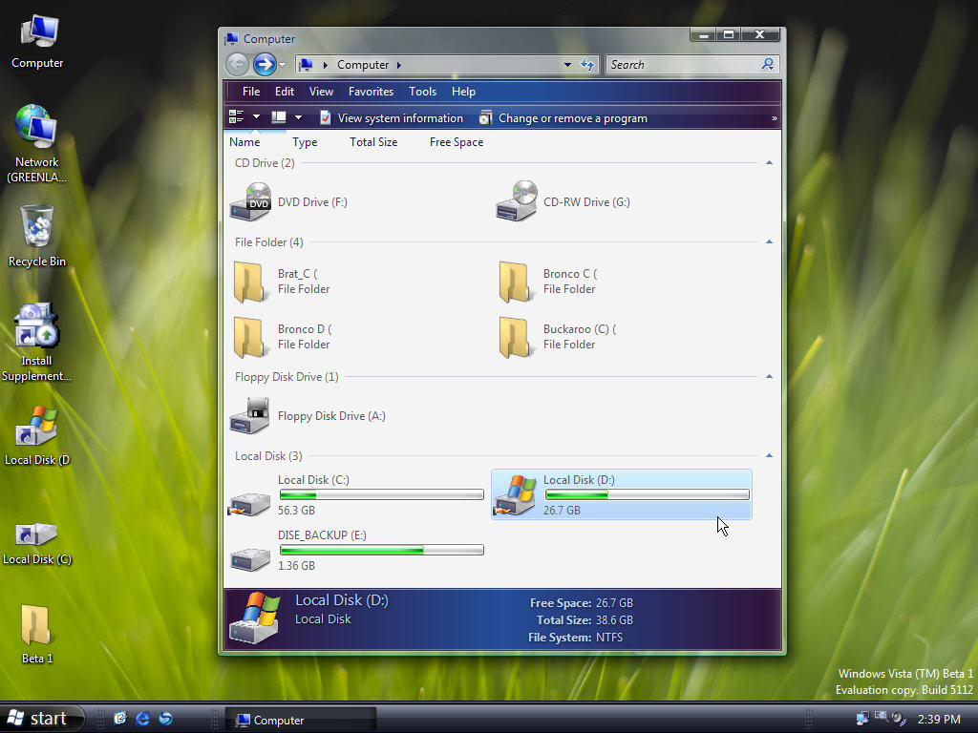Collapse the File Folder group
Image resolution: width=978 pixels, height=733 pixels.
click(769, 241)
